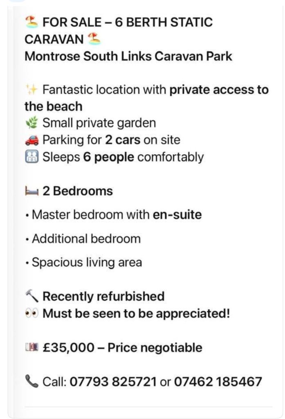The image size is (285, 419).
Task: Click the people emoji beside Sleeps 6
Action: pyautogui.click(x=32, y=157)
